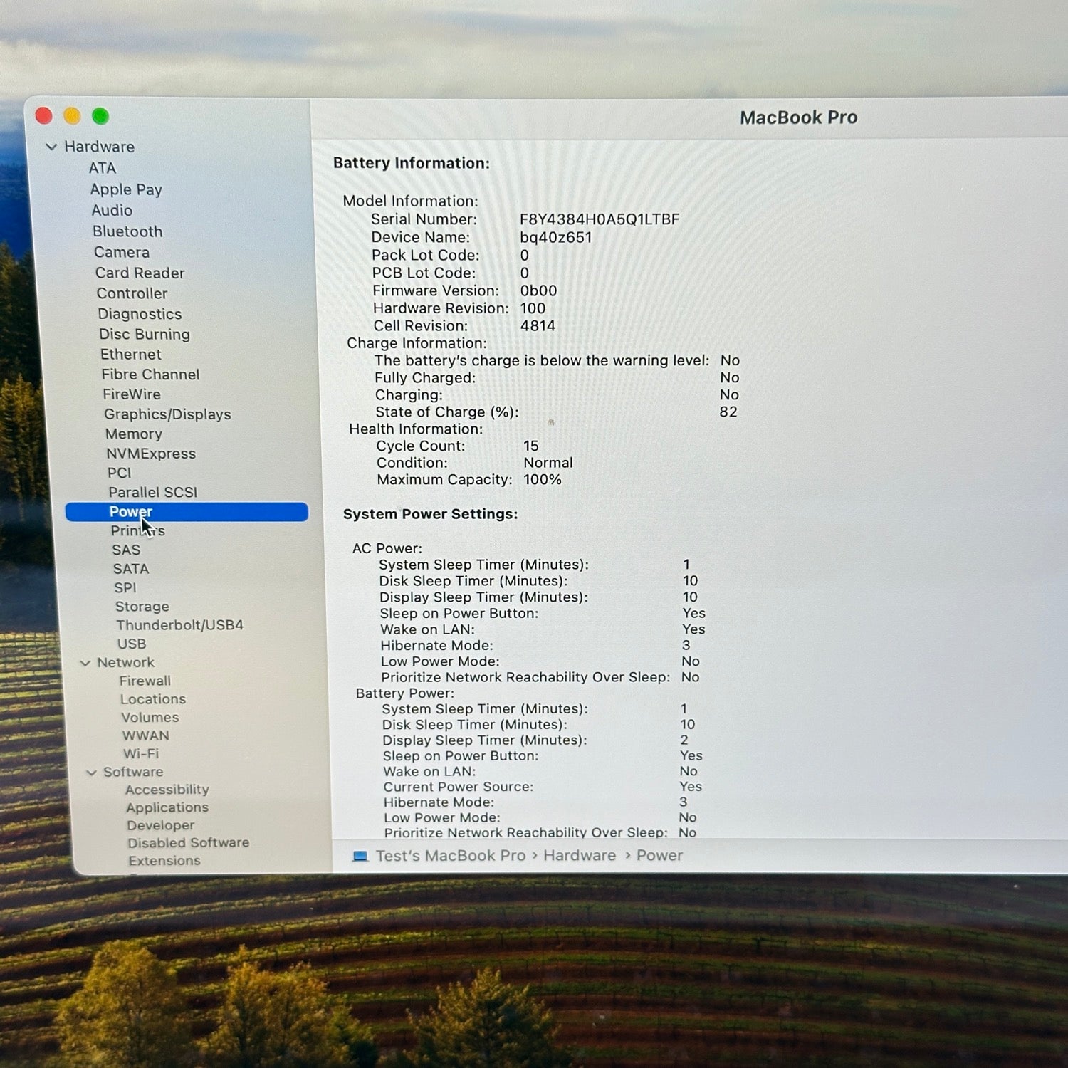Image resolution: width=1068 pixels, height=1068 pixels.
Task: Click the battery Serial Number value
Action: 600,219
